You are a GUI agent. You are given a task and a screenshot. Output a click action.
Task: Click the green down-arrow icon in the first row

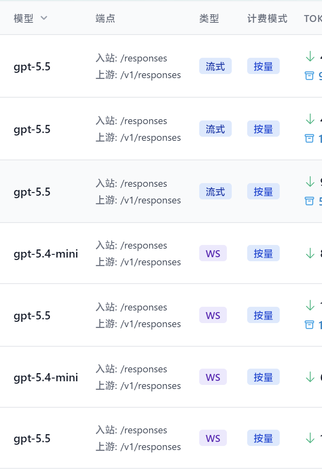[x=310, y=56]
